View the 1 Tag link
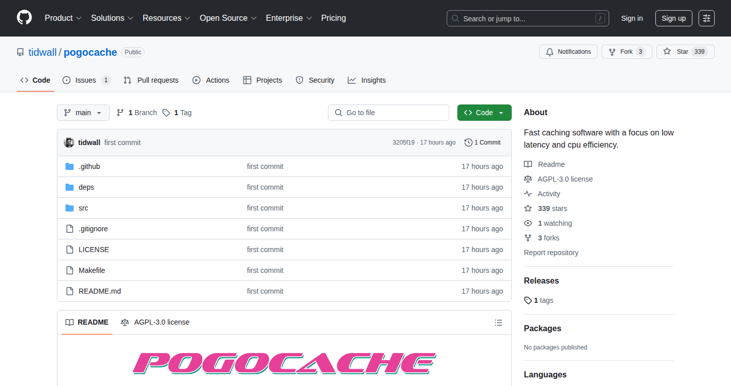Image resolution: width=731 pixels, height=386 pixels. tap(177, 113)
